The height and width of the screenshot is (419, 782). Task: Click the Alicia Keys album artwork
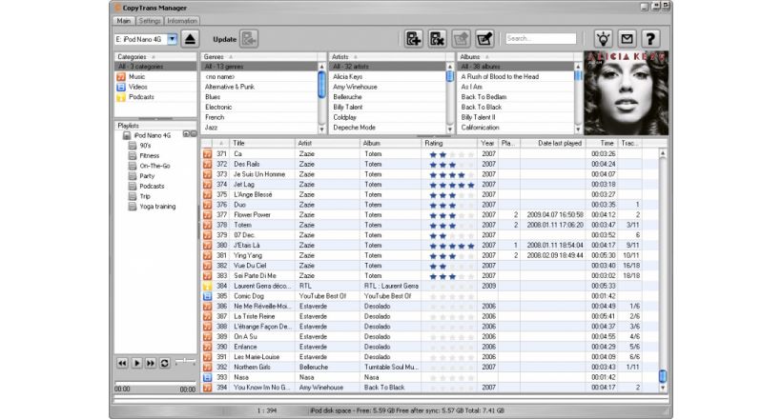pyautogui.click(x=626, y=93)
